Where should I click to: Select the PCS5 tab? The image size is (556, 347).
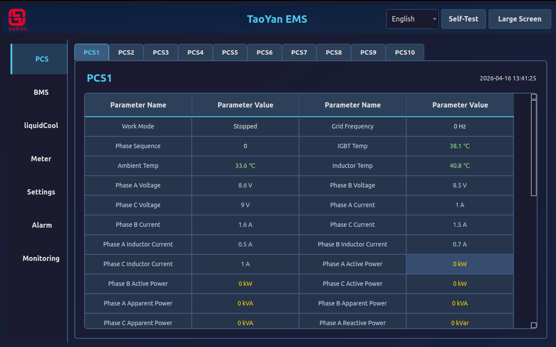(230, 52)
